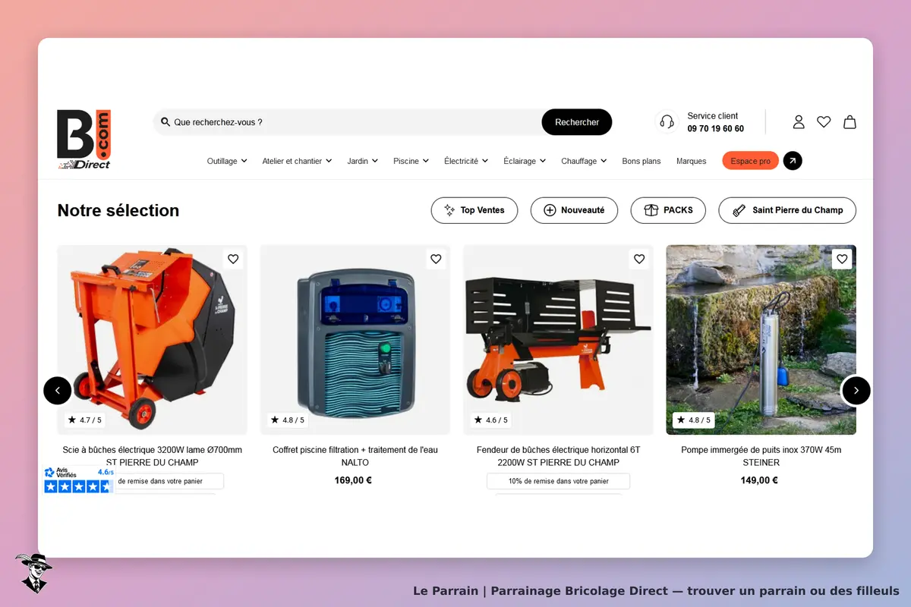Expand the Éclairage menu
Screen dimensions: 911x607
(x=525, y=161)
